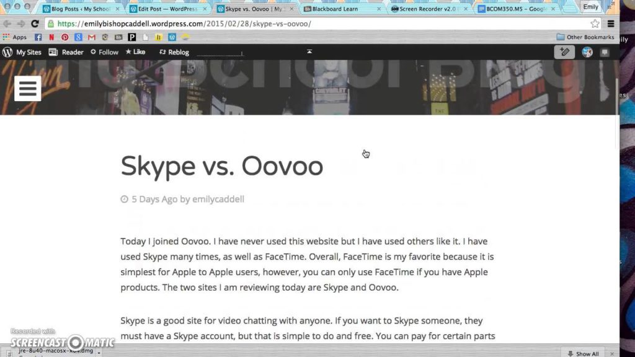Click the browser forward arrow
Image resolution: width=635 pixels, height=357 pixels.
click(21, 24)
